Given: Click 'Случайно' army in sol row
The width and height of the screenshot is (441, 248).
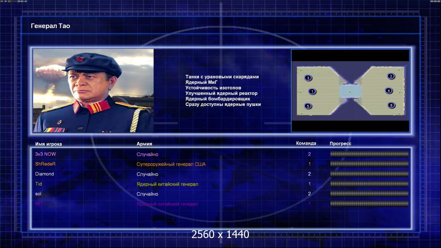Looking at the screenshot, I should 147,194.
